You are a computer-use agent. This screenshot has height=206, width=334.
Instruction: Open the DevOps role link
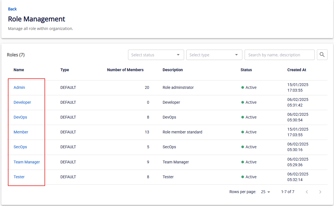(20, 117)
